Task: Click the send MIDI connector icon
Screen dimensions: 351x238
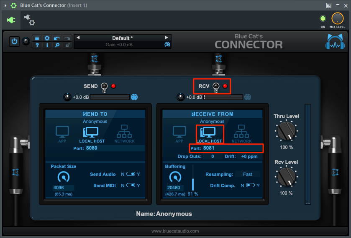Action: click(x=134, y=97)
